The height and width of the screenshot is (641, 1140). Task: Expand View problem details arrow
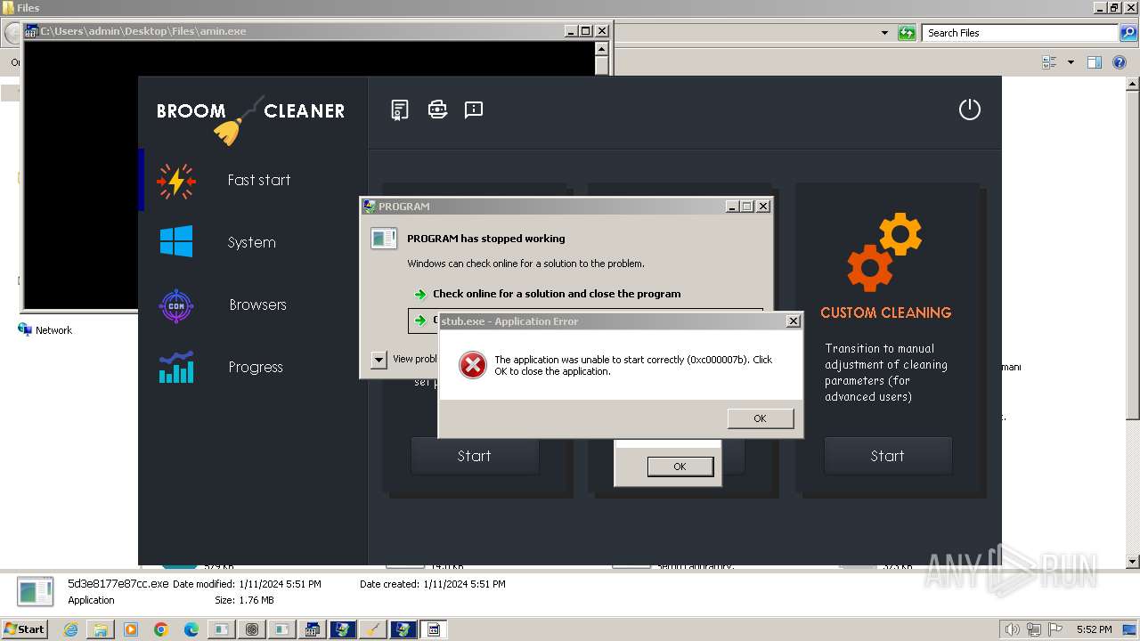(x=379, y=360)
